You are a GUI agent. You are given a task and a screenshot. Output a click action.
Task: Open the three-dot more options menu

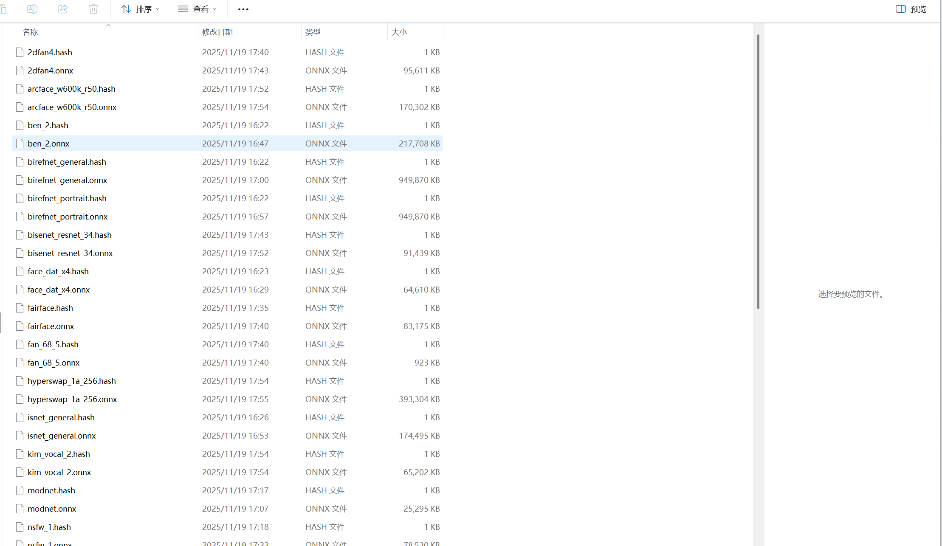click(x=243, y=9)
